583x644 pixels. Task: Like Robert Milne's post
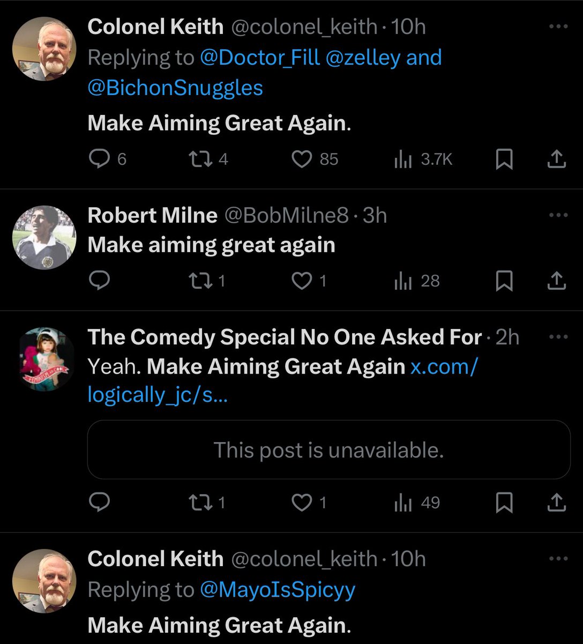click(x=302, y=281)
